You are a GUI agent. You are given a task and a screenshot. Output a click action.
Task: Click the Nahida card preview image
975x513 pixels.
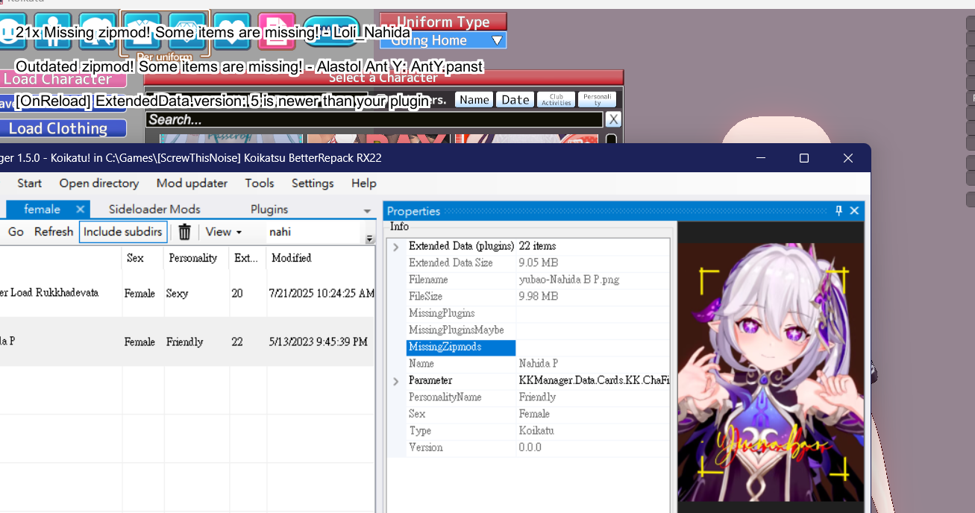click(x=771, y=372)
